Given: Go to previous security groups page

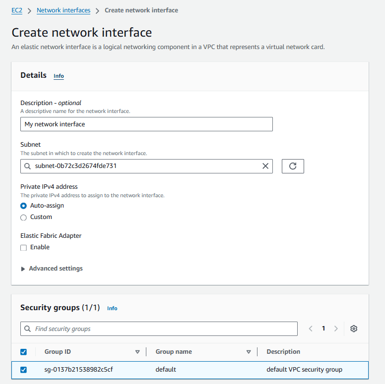Looking at the screenshot, I should [x=311, y=329].
